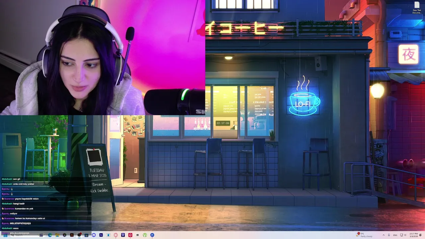Open Microsoft Store from the taskbar
Screen dimensions: 425x239
(86, 235)
